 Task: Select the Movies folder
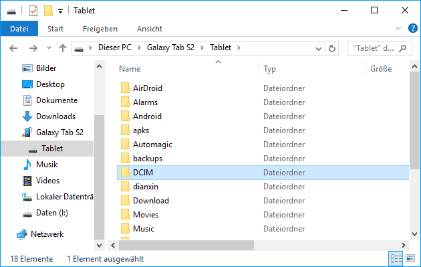(146, 215)
